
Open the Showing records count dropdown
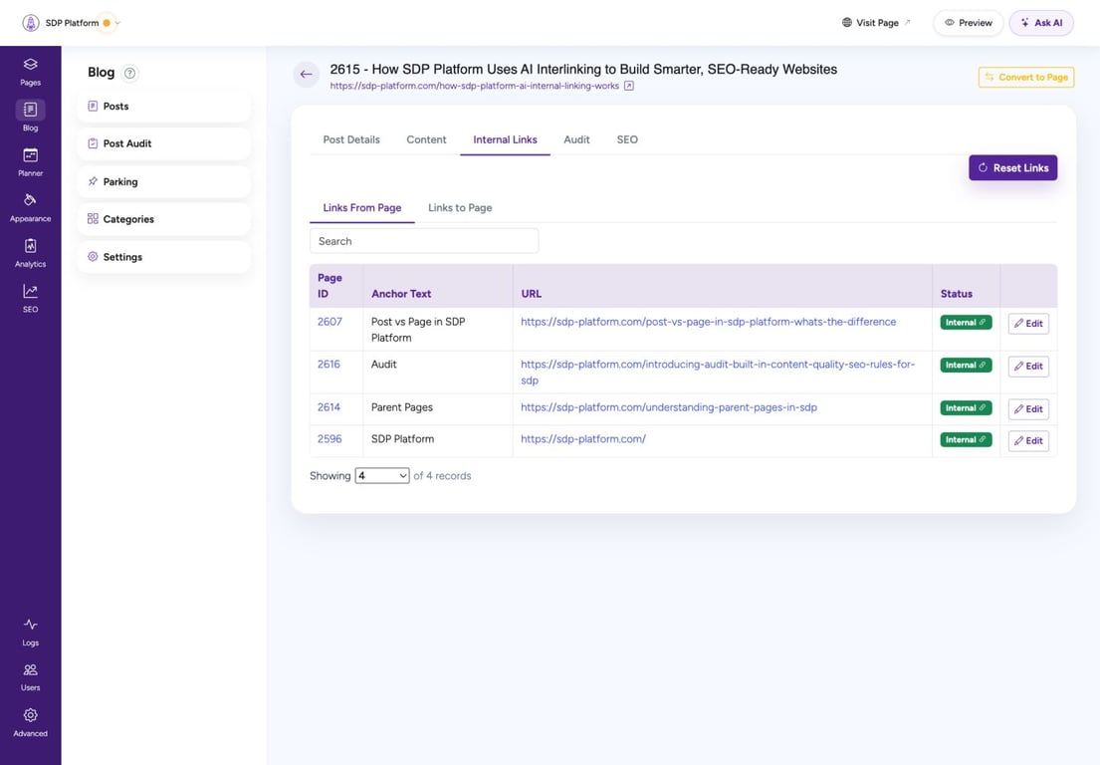[x=382, y=476]
